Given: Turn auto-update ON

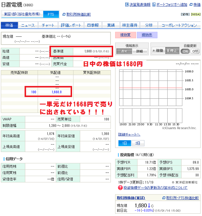Looking at the screenshot, I should pyautogui.click(x=185, y=51).
